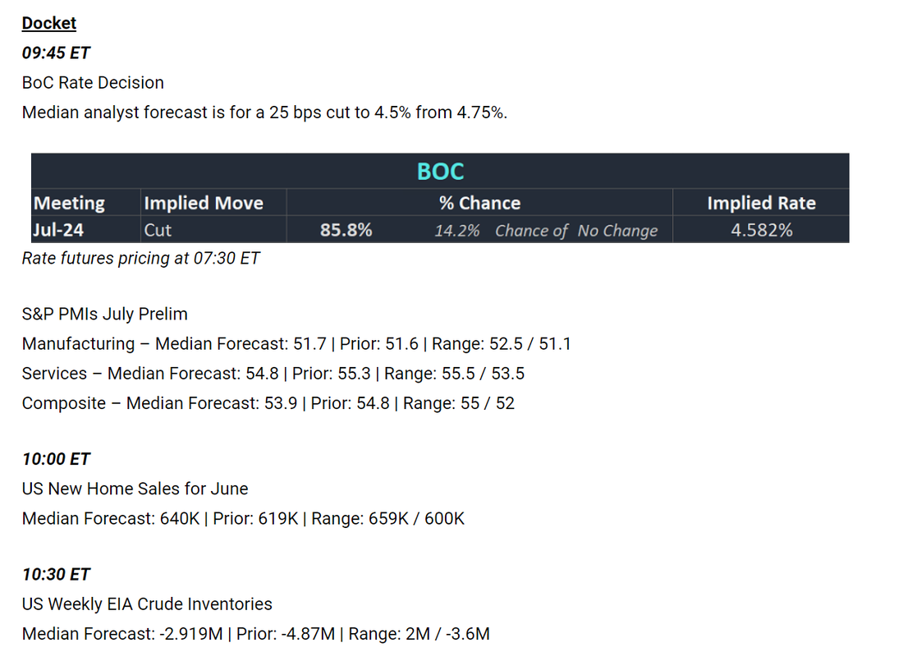This screenshot has height=652, width=903.
Task: Click the BoC Rate Decision line
Action: (x=93, y=82)
